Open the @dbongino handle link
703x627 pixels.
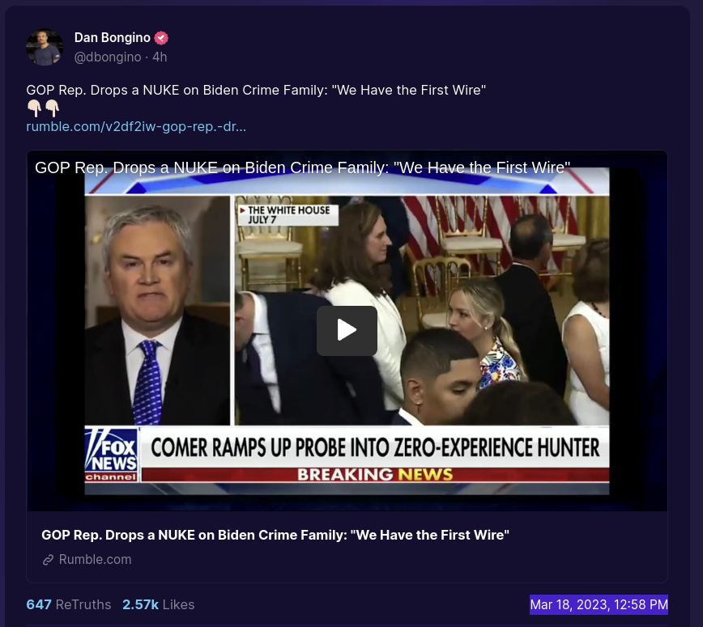pos(108,57)
